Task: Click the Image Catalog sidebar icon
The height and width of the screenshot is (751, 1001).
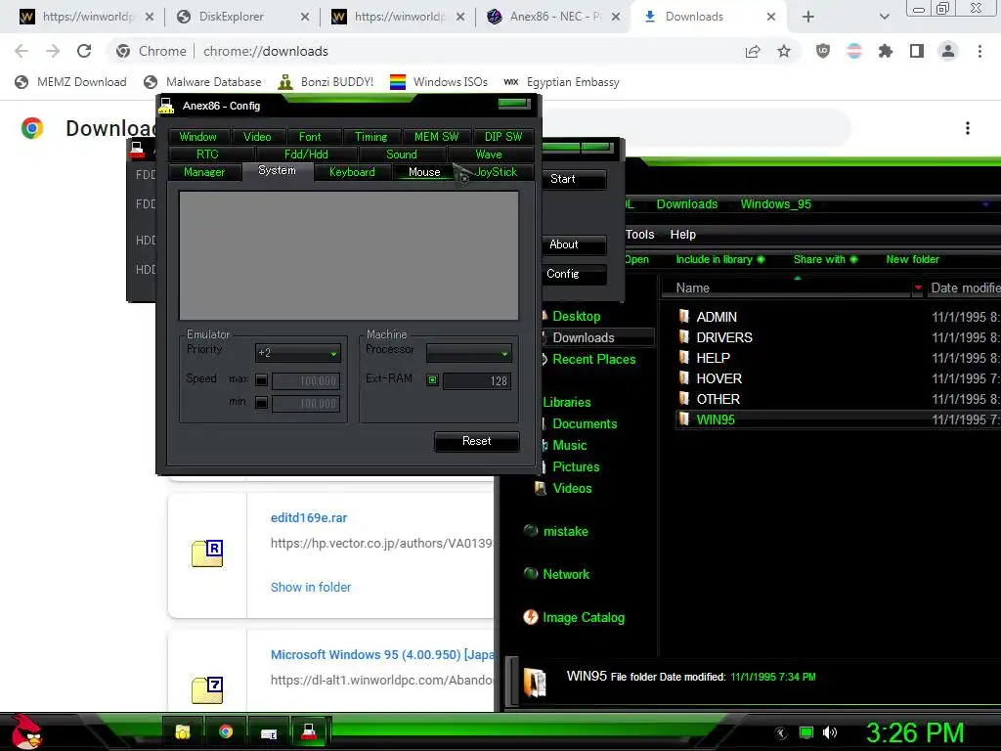Action: (x=531, y=617)
